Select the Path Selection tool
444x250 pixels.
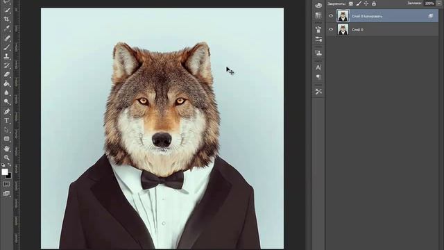coord(7,130)
